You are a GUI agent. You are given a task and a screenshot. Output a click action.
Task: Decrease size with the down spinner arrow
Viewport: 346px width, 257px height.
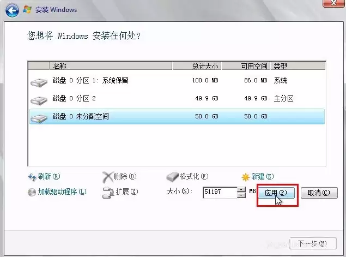tap(241, 195)
